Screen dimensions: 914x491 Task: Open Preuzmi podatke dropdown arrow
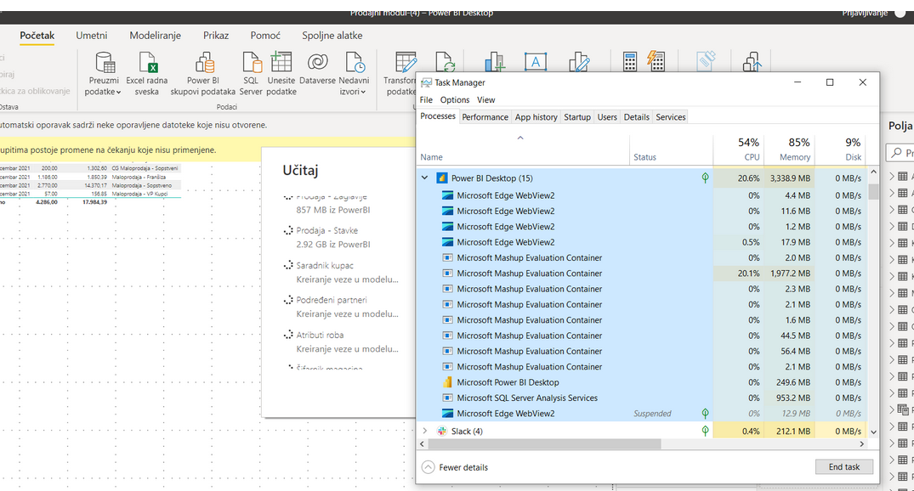pos(118,92)
